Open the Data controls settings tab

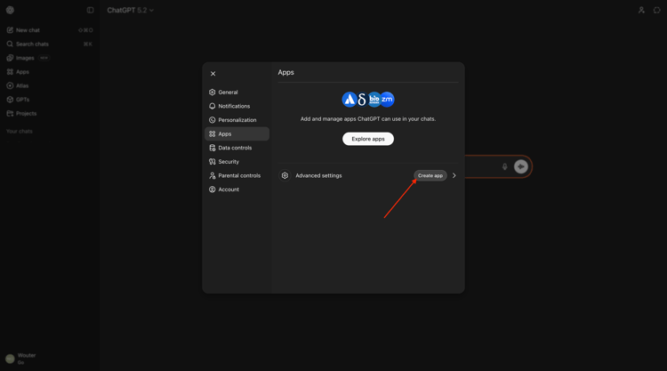(237, 148)
